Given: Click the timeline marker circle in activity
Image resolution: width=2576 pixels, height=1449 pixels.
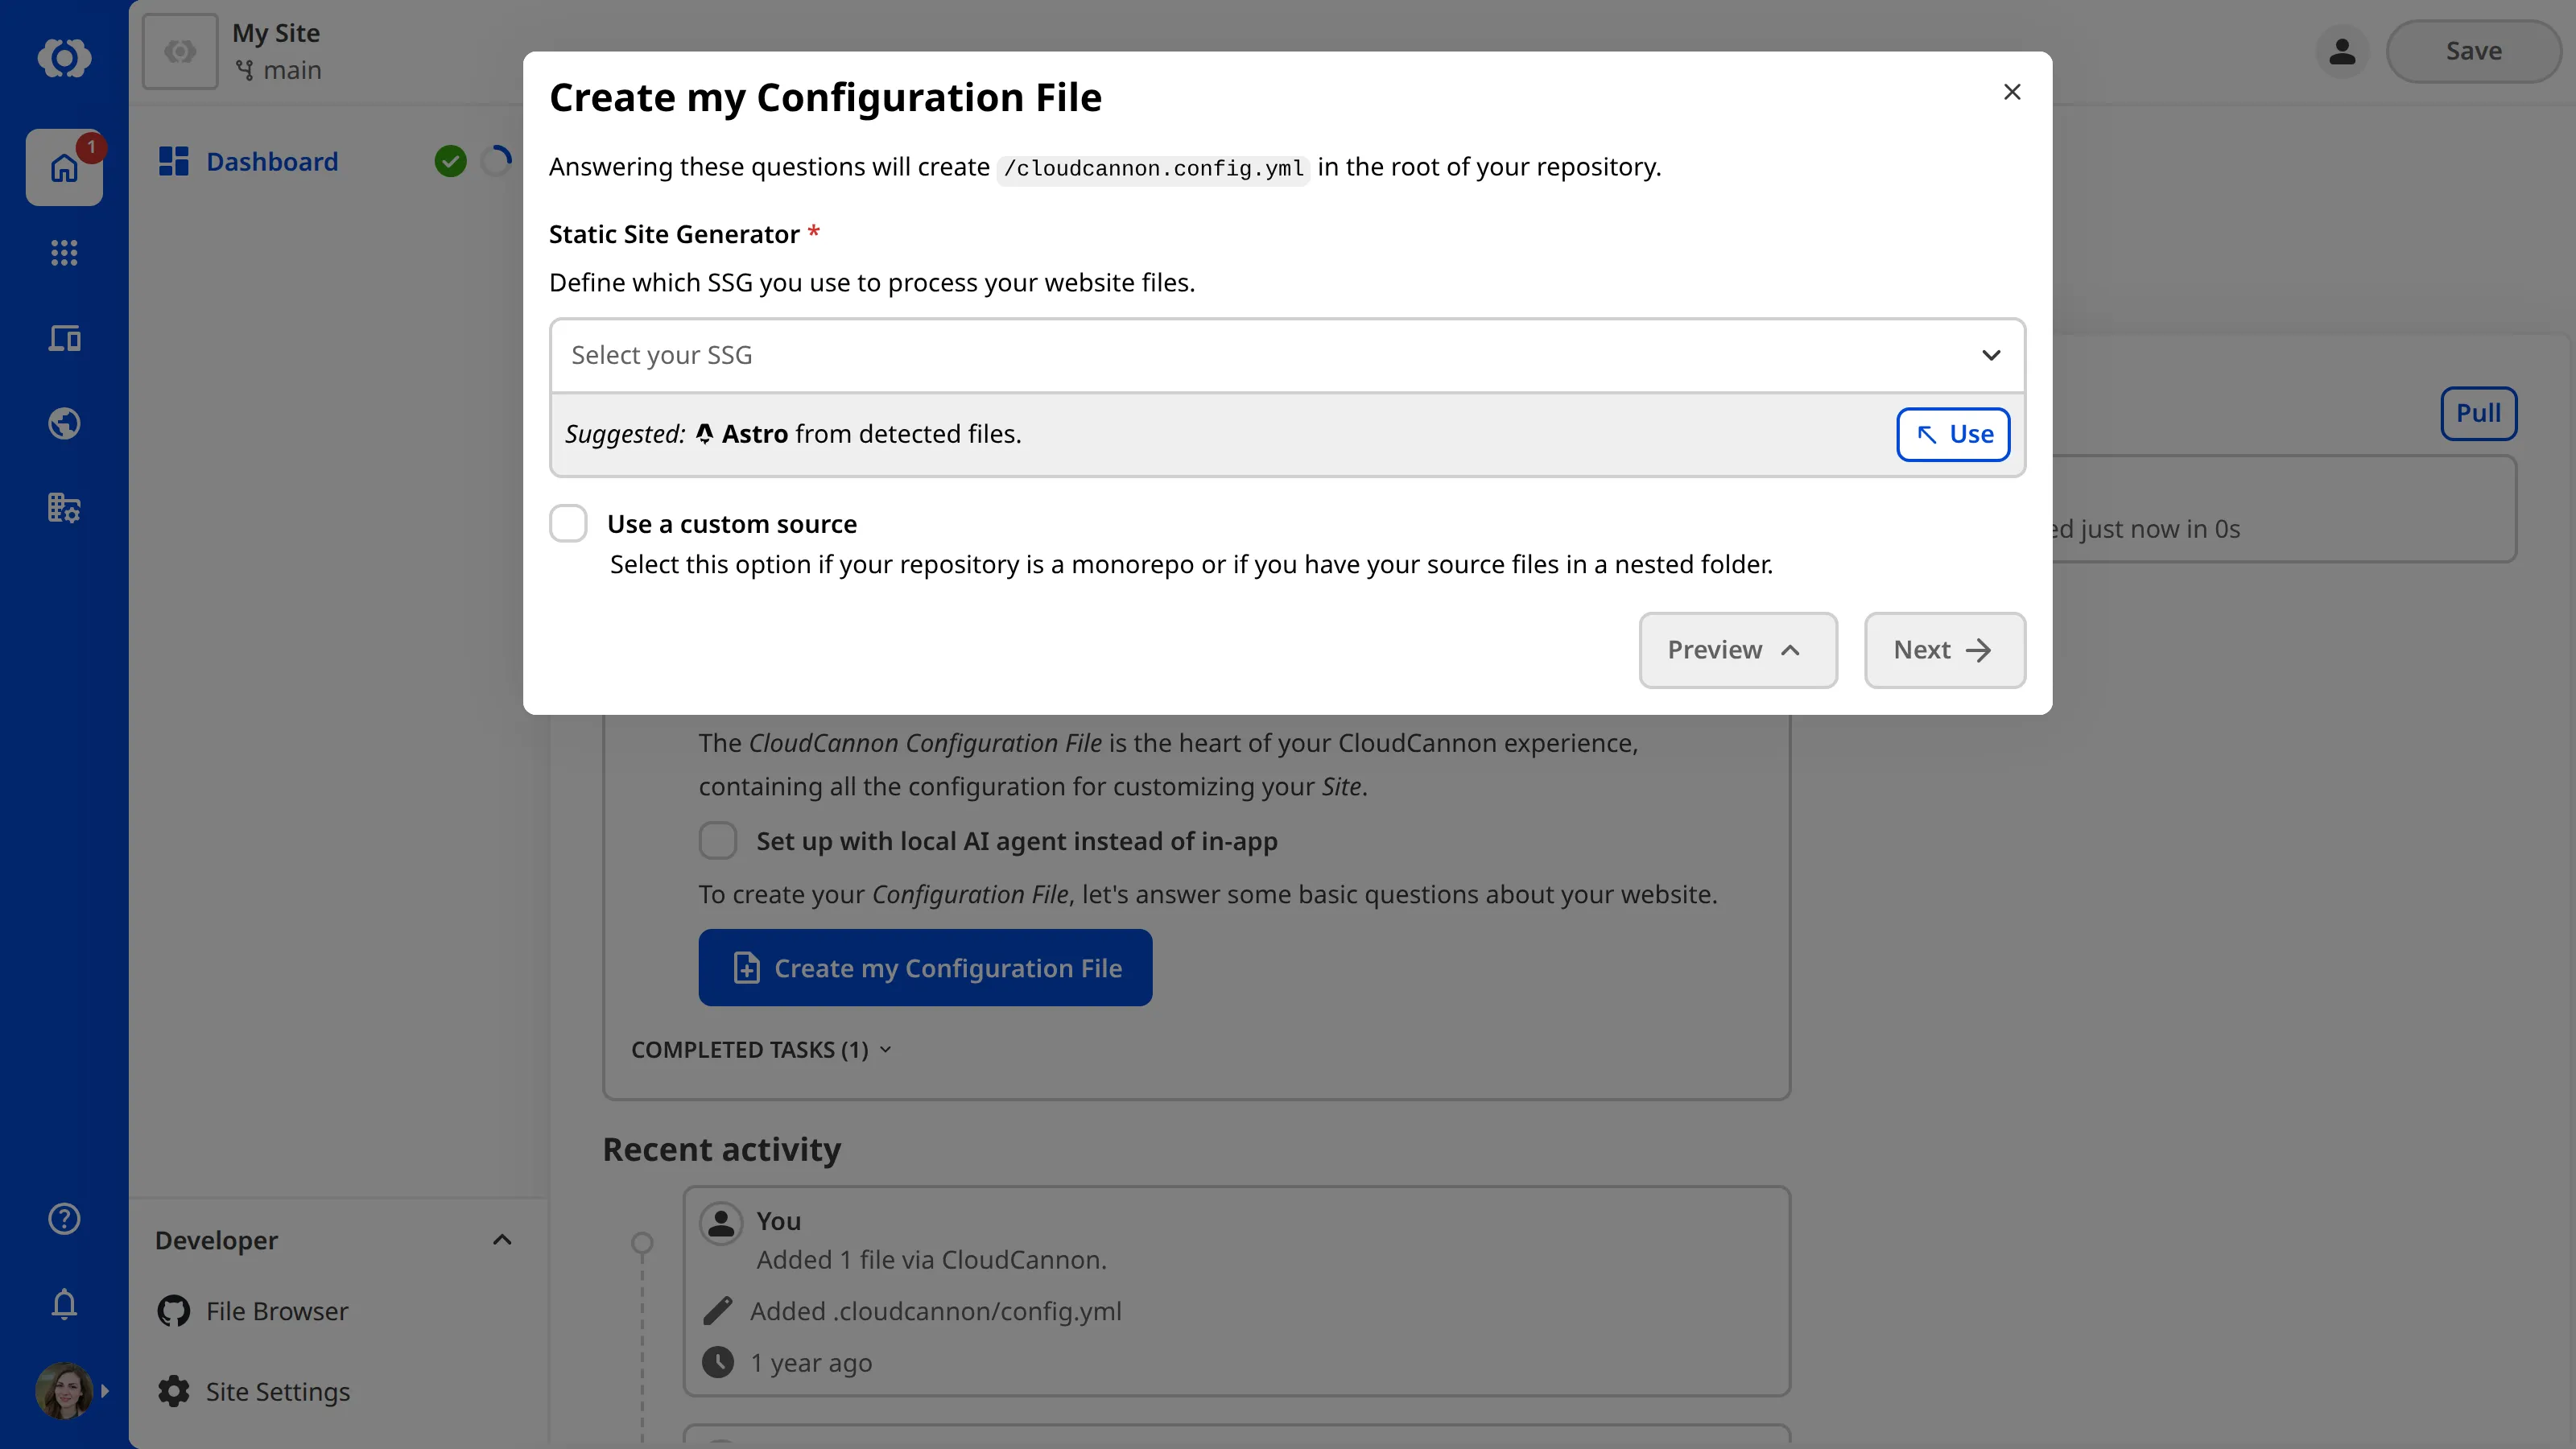Looking at the screenshot, I should [x=642, y=1243].
